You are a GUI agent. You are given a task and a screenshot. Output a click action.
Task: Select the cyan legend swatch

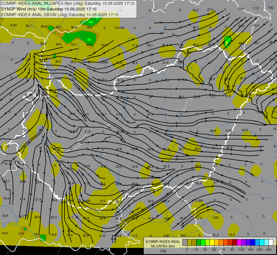(262, 243)
